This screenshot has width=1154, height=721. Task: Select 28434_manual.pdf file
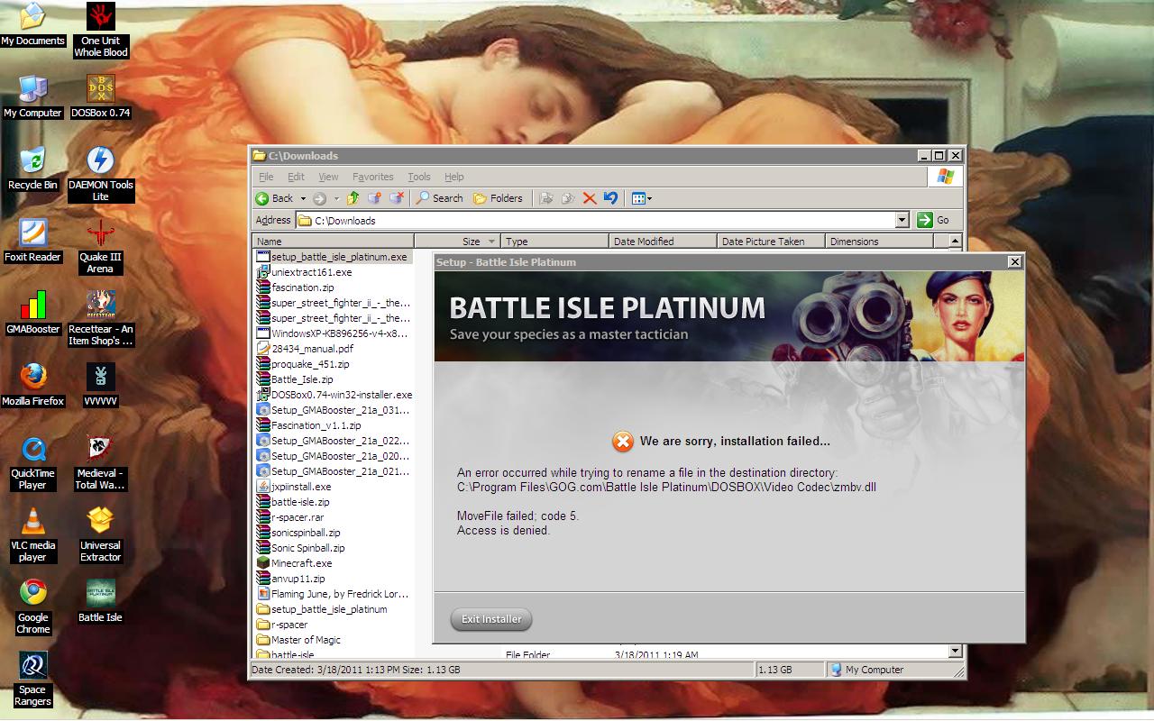point(305,349)
